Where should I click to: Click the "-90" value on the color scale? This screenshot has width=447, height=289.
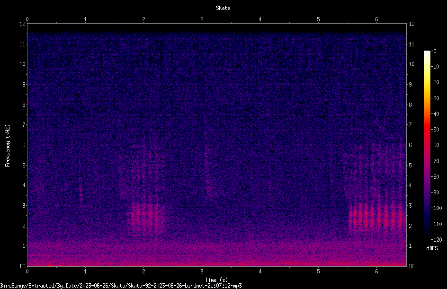click(x=435, y=193)
